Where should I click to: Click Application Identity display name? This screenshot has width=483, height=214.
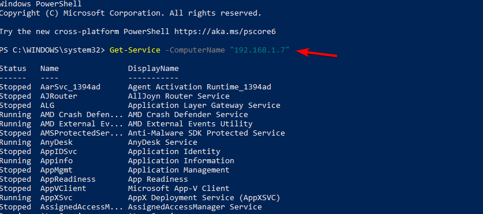[x=174, y=152]
